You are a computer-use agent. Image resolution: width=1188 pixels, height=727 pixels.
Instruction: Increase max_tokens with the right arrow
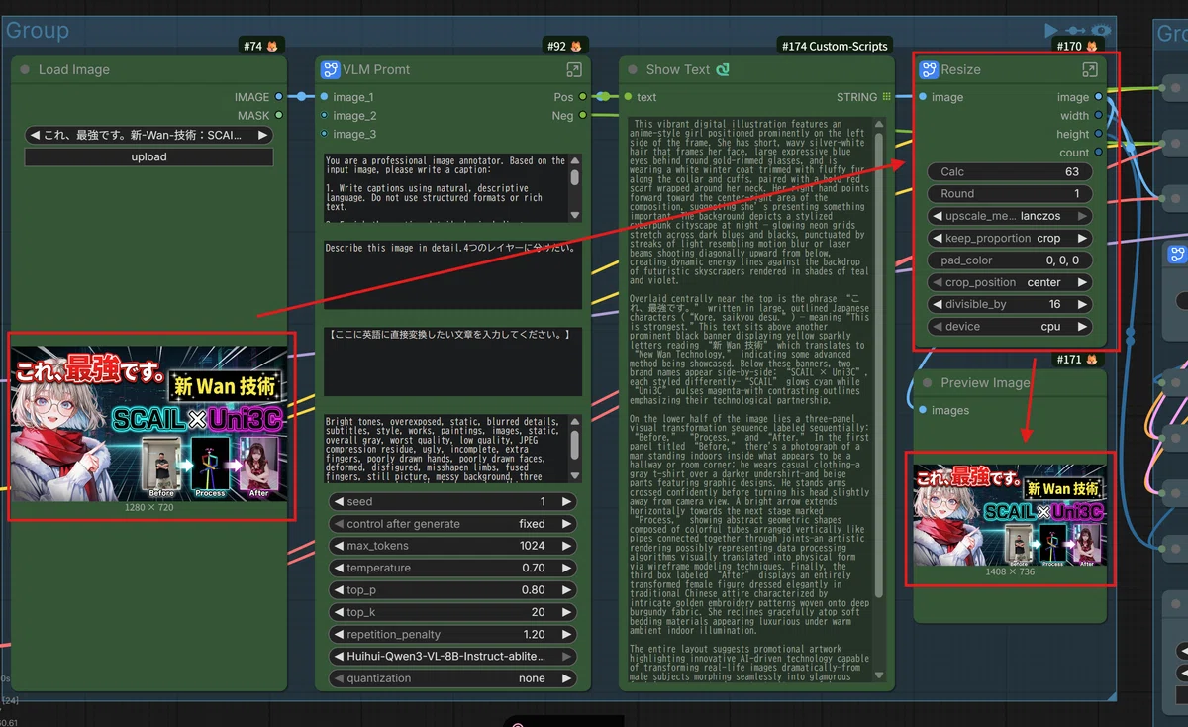tap(567, 546)
